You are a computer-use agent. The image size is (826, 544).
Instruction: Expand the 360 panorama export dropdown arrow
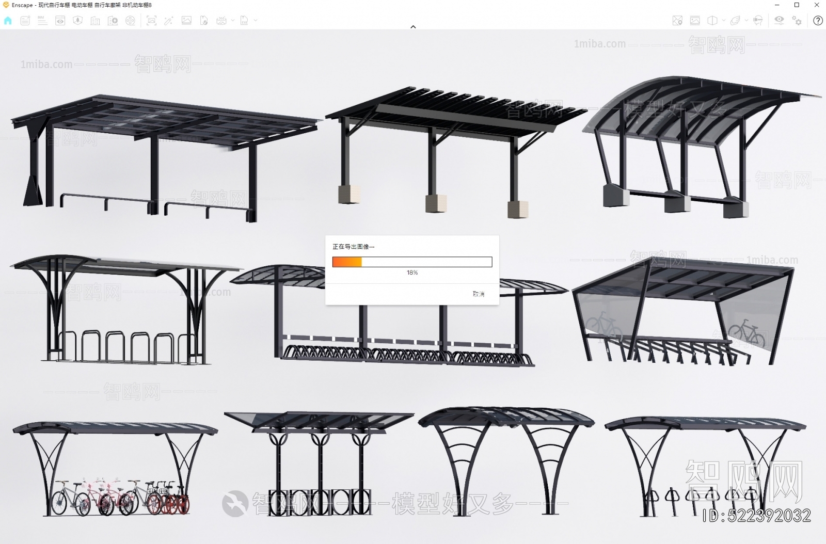[x=233, y=21]
